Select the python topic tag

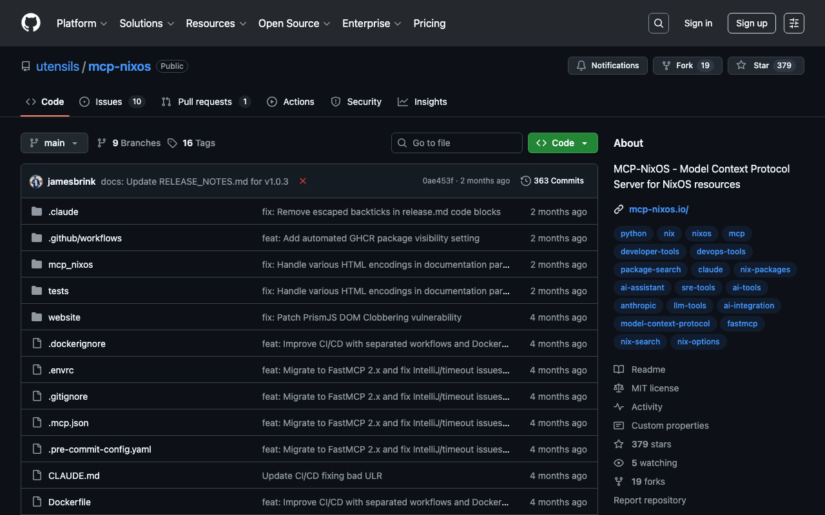point(633,234)
